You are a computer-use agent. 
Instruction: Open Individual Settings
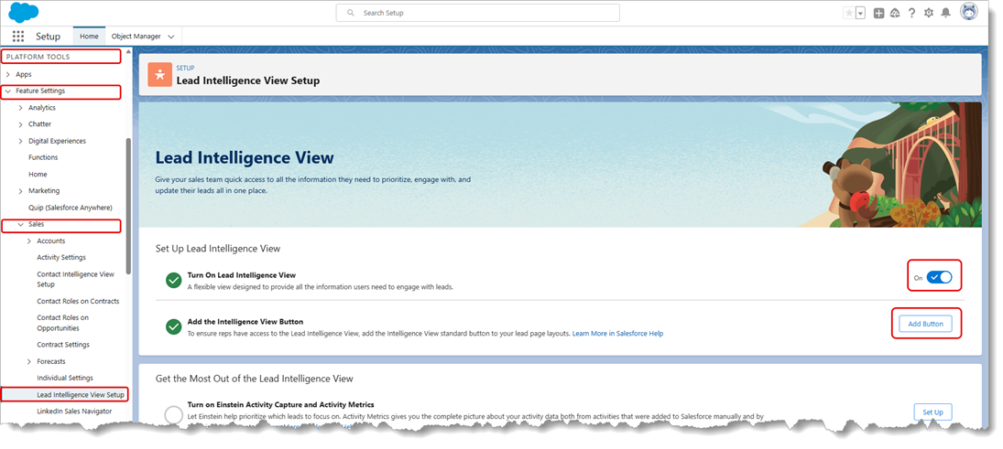click(65, 378)
